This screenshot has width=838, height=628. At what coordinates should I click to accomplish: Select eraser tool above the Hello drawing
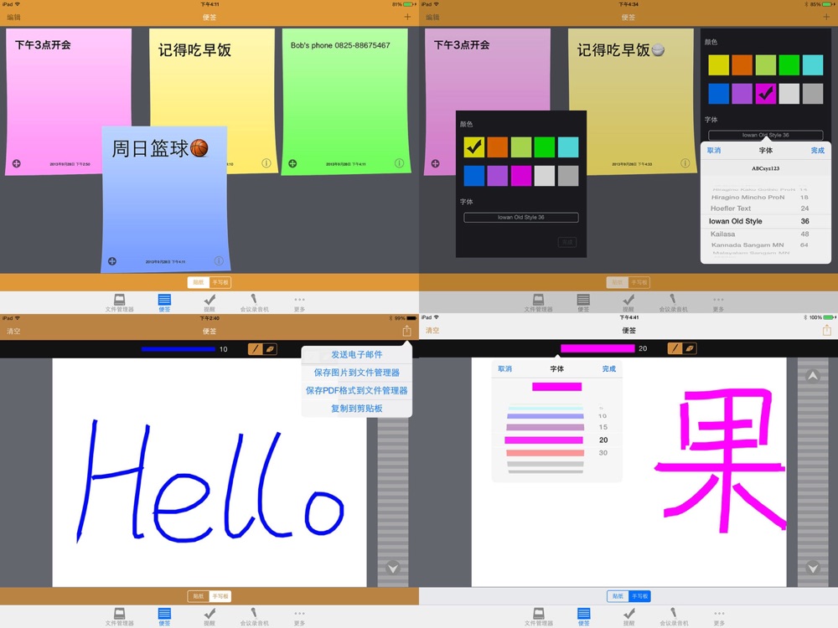tap(270, 348)
